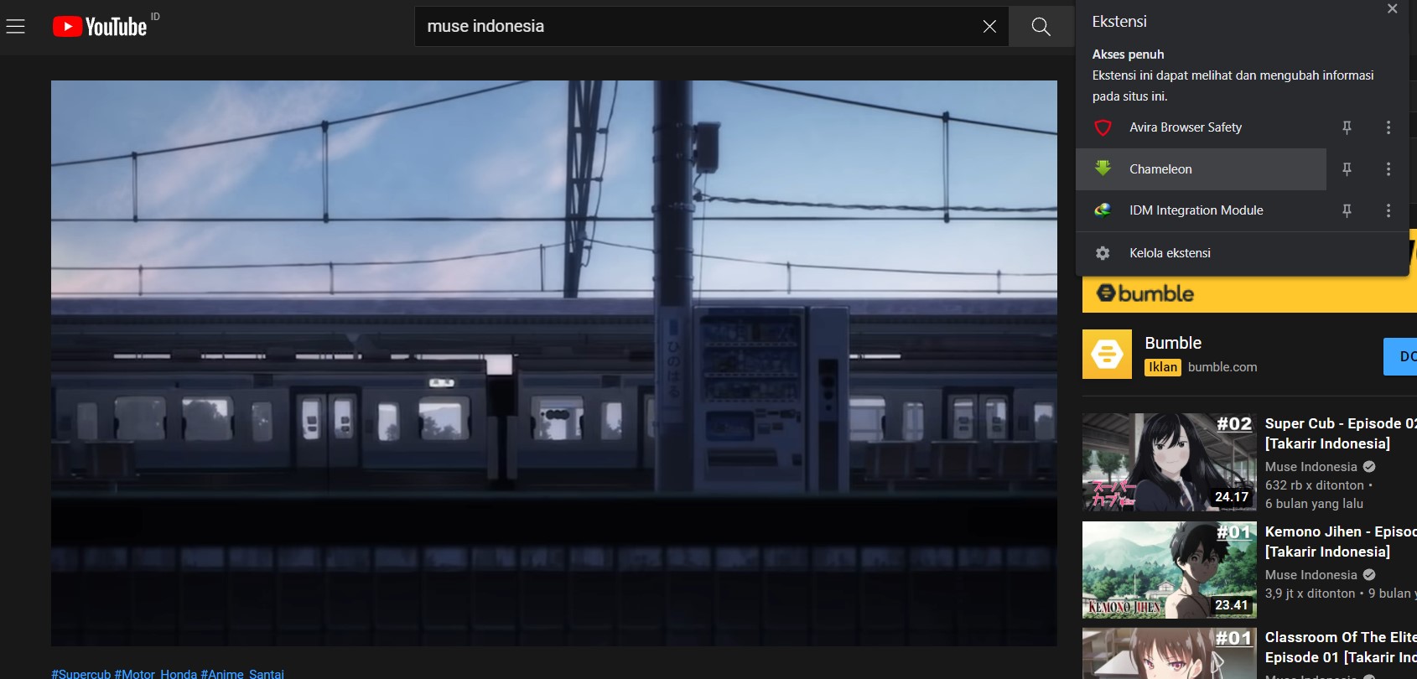Screen dimensions: 1417x679
Task: Visit bumble.com ad link
Action: (1222, 367)
